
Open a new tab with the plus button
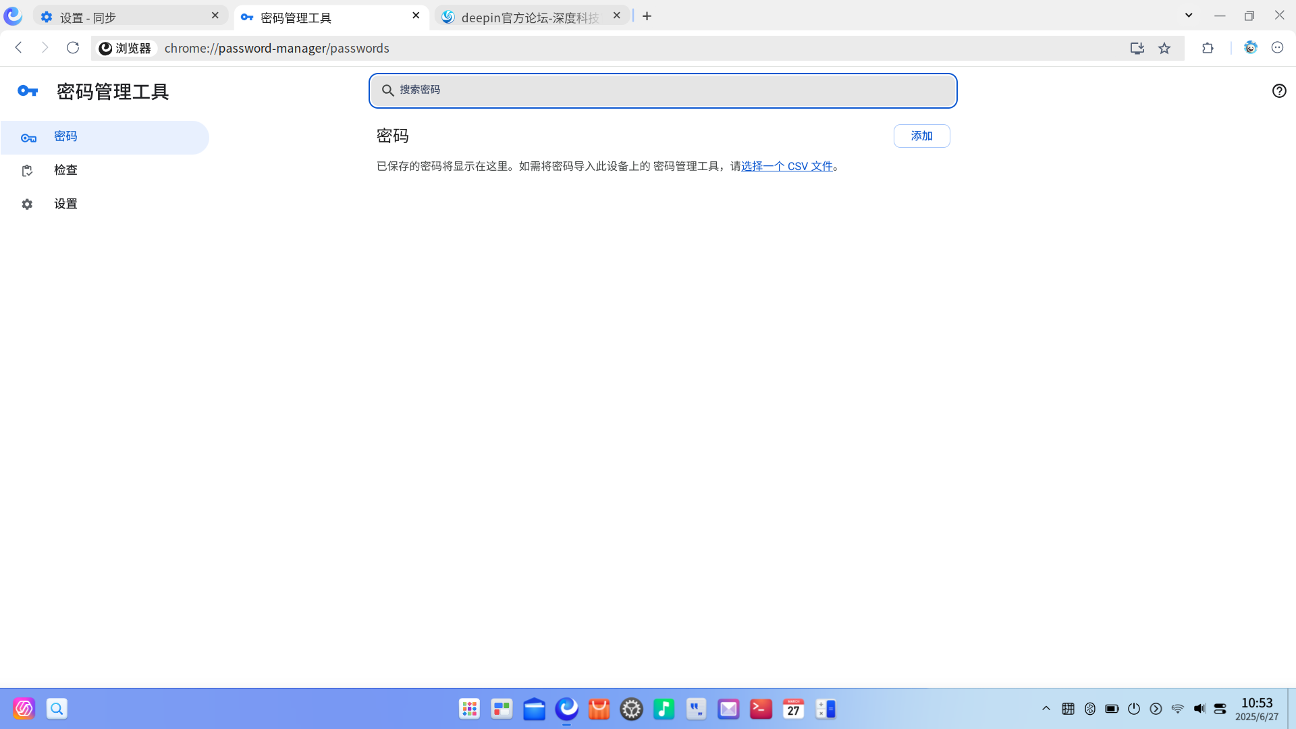647,16
